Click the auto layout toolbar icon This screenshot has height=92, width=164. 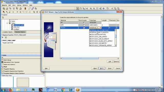tap(100, 8)
